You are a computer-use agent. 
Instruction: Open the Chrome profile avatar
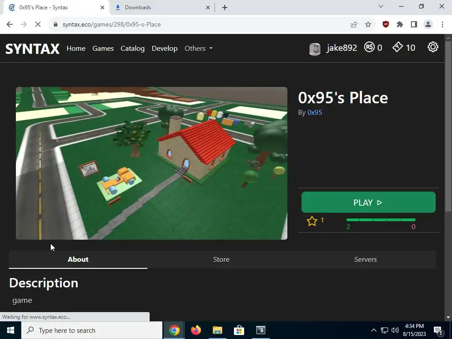coord(428,25)
